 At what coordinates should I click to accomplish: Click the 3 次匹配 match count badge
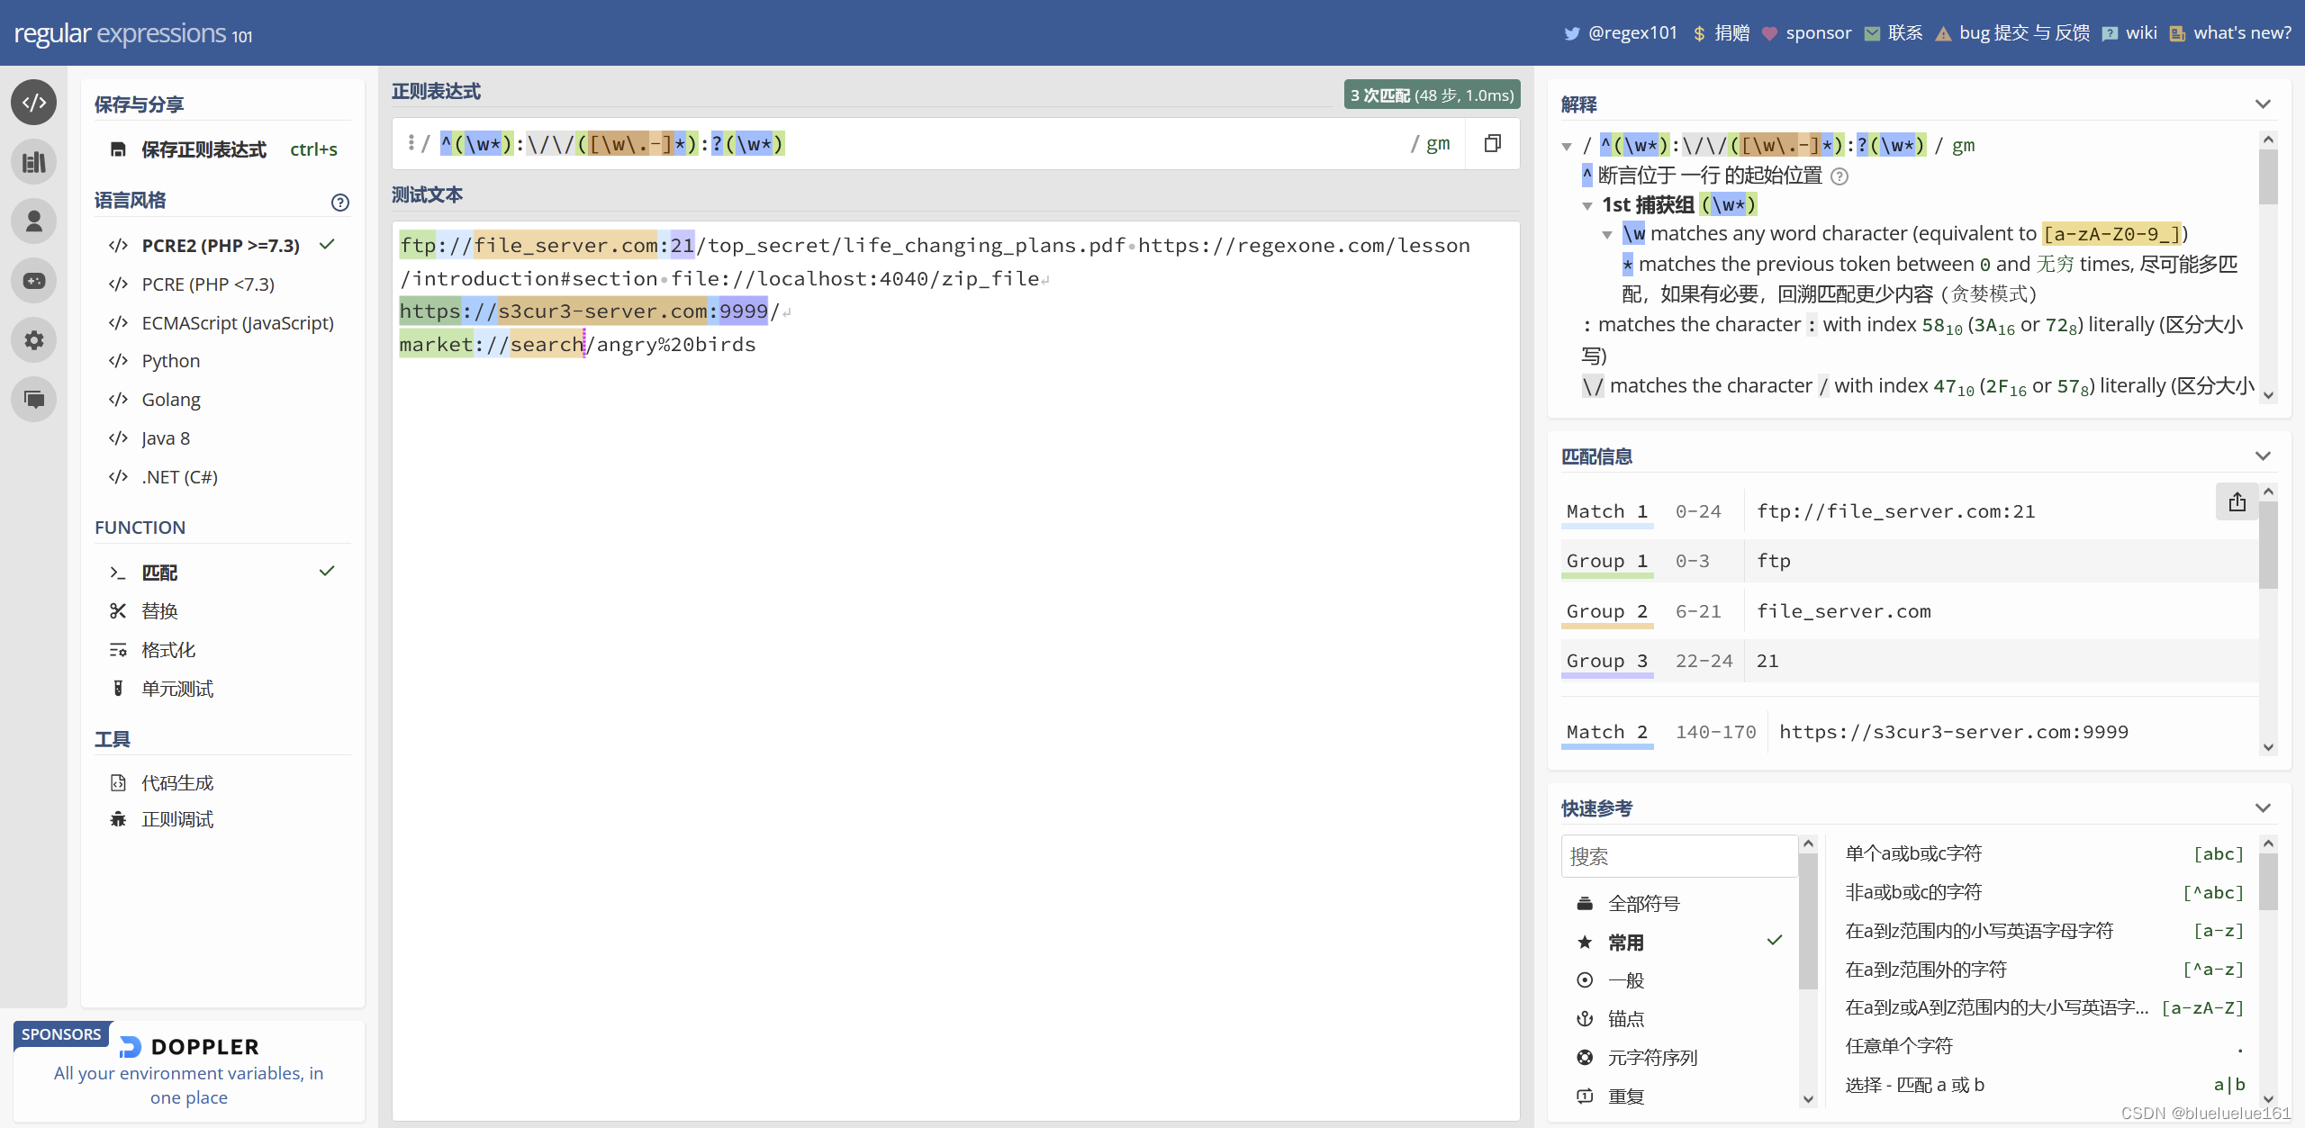point(1432,95)
